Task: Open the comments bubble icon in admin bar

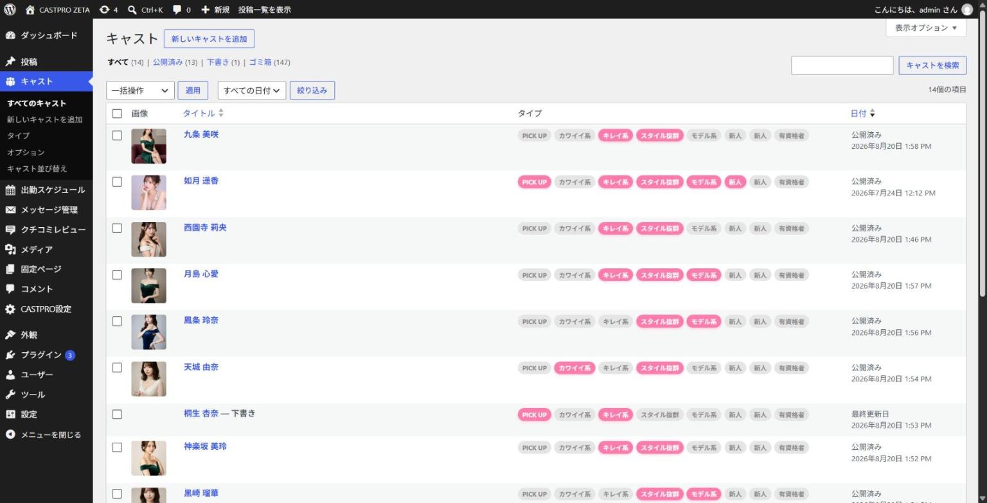Action: 177,10
